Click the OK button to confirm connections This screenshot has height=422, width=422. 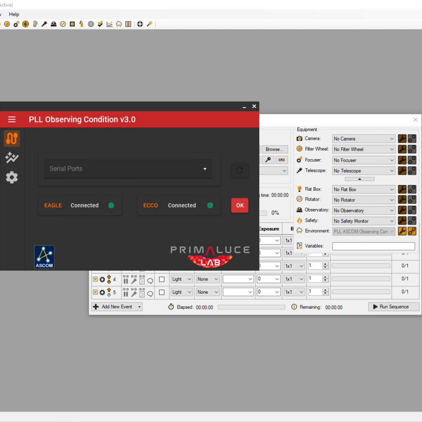[240, 205]
